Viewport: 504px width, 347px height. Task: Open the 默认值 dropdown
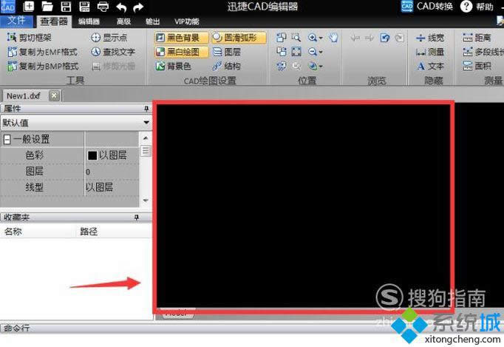[x=146, y=123]
